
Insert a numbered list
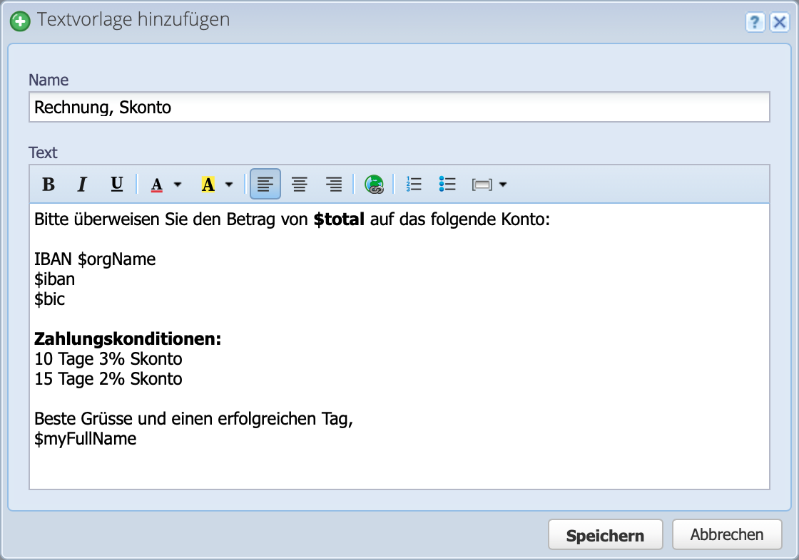coord(413,185)
